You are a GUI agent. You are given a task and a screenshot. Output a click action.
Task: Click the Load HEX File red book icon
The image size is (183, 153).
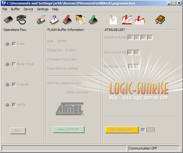click(x=127, y=20)
